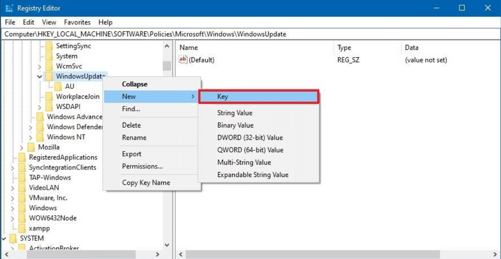This screenshot has width=501, height=259.
Task: Click the VideoLAN folder icon
Action: coord(22,188)
